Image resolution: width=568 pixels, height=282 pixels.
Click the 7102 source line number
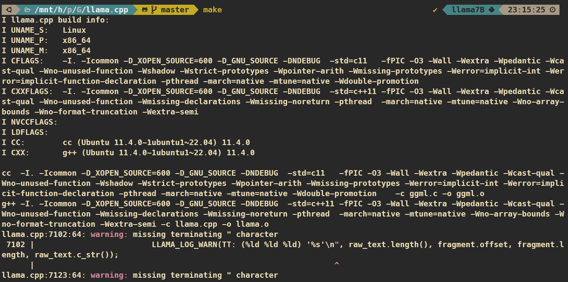click(x=16, y=245)
